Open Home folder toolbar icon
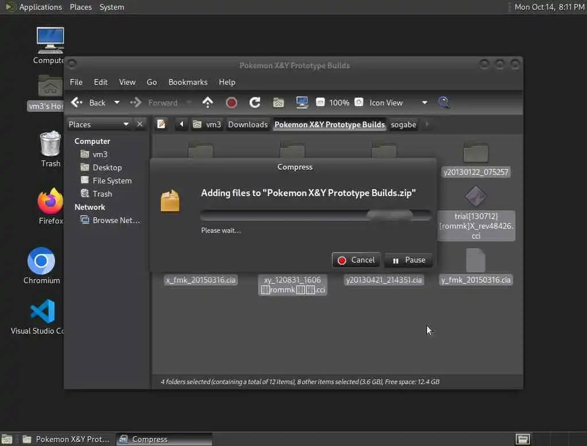The image size is (587, 446). [x=278, y=102]
